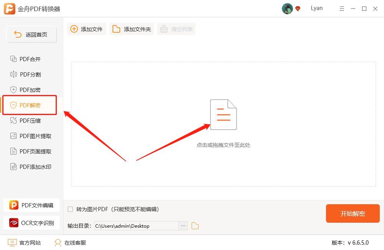Click the 金舟PDF转换器 app logo
Viewport: 384px width, 250px height.
(10, 9)
